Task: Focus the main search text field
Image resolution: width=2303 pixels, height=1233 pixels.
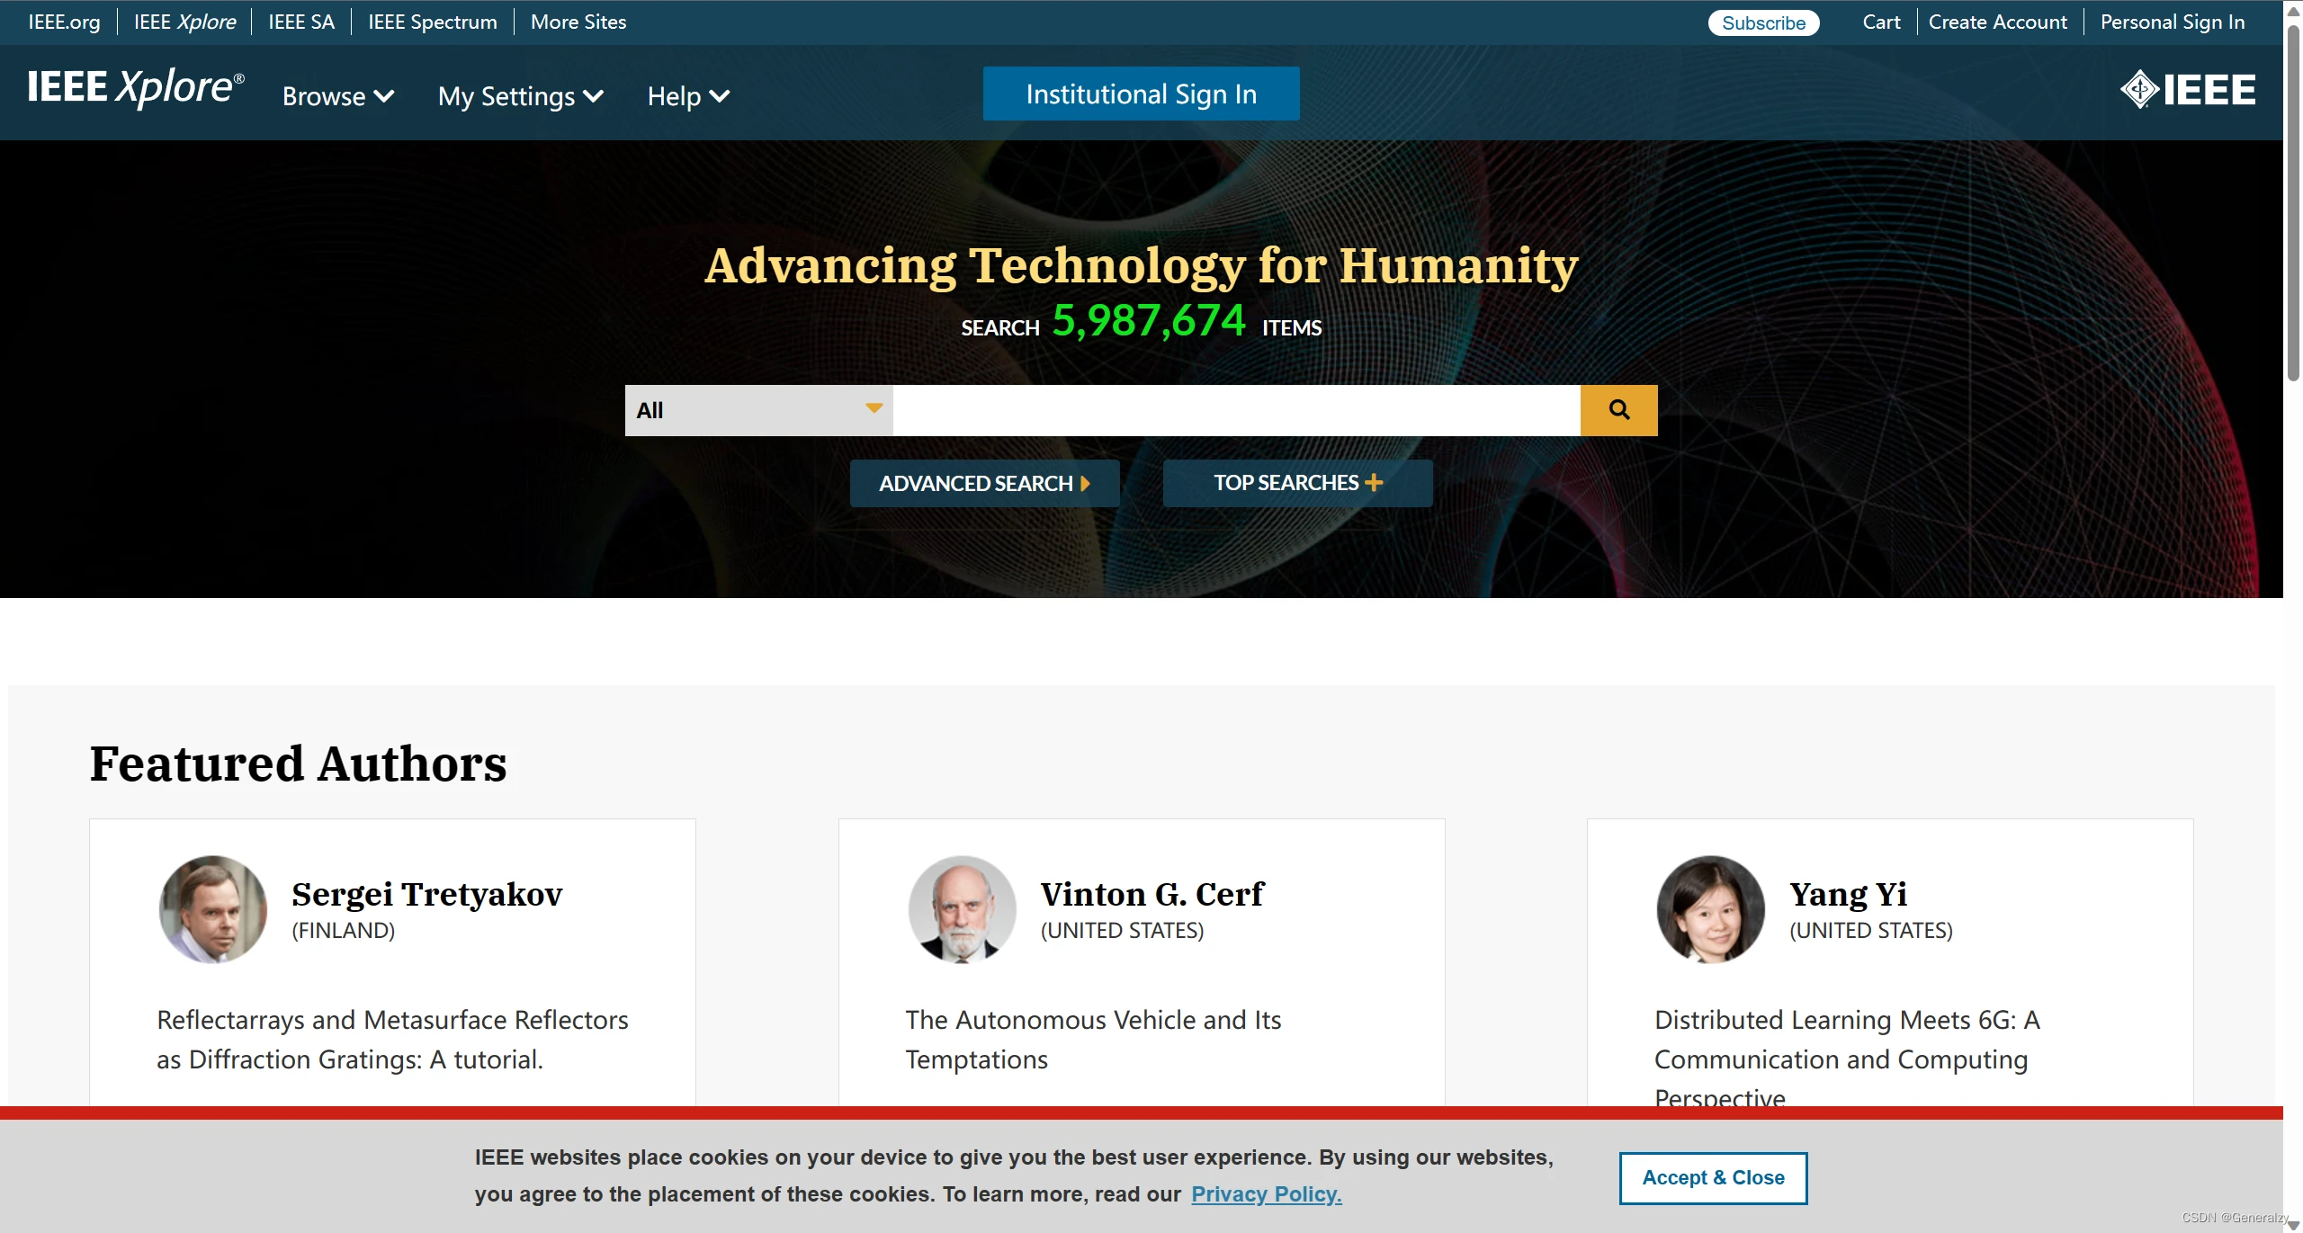Action: pyautogui.click(x=1236, y=410)
